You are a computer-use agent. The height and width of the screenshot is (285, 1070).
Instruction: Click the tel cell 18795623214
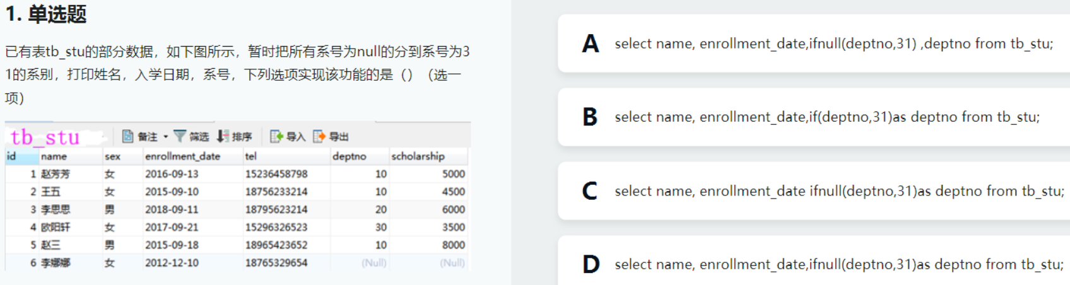click(276, 209)
